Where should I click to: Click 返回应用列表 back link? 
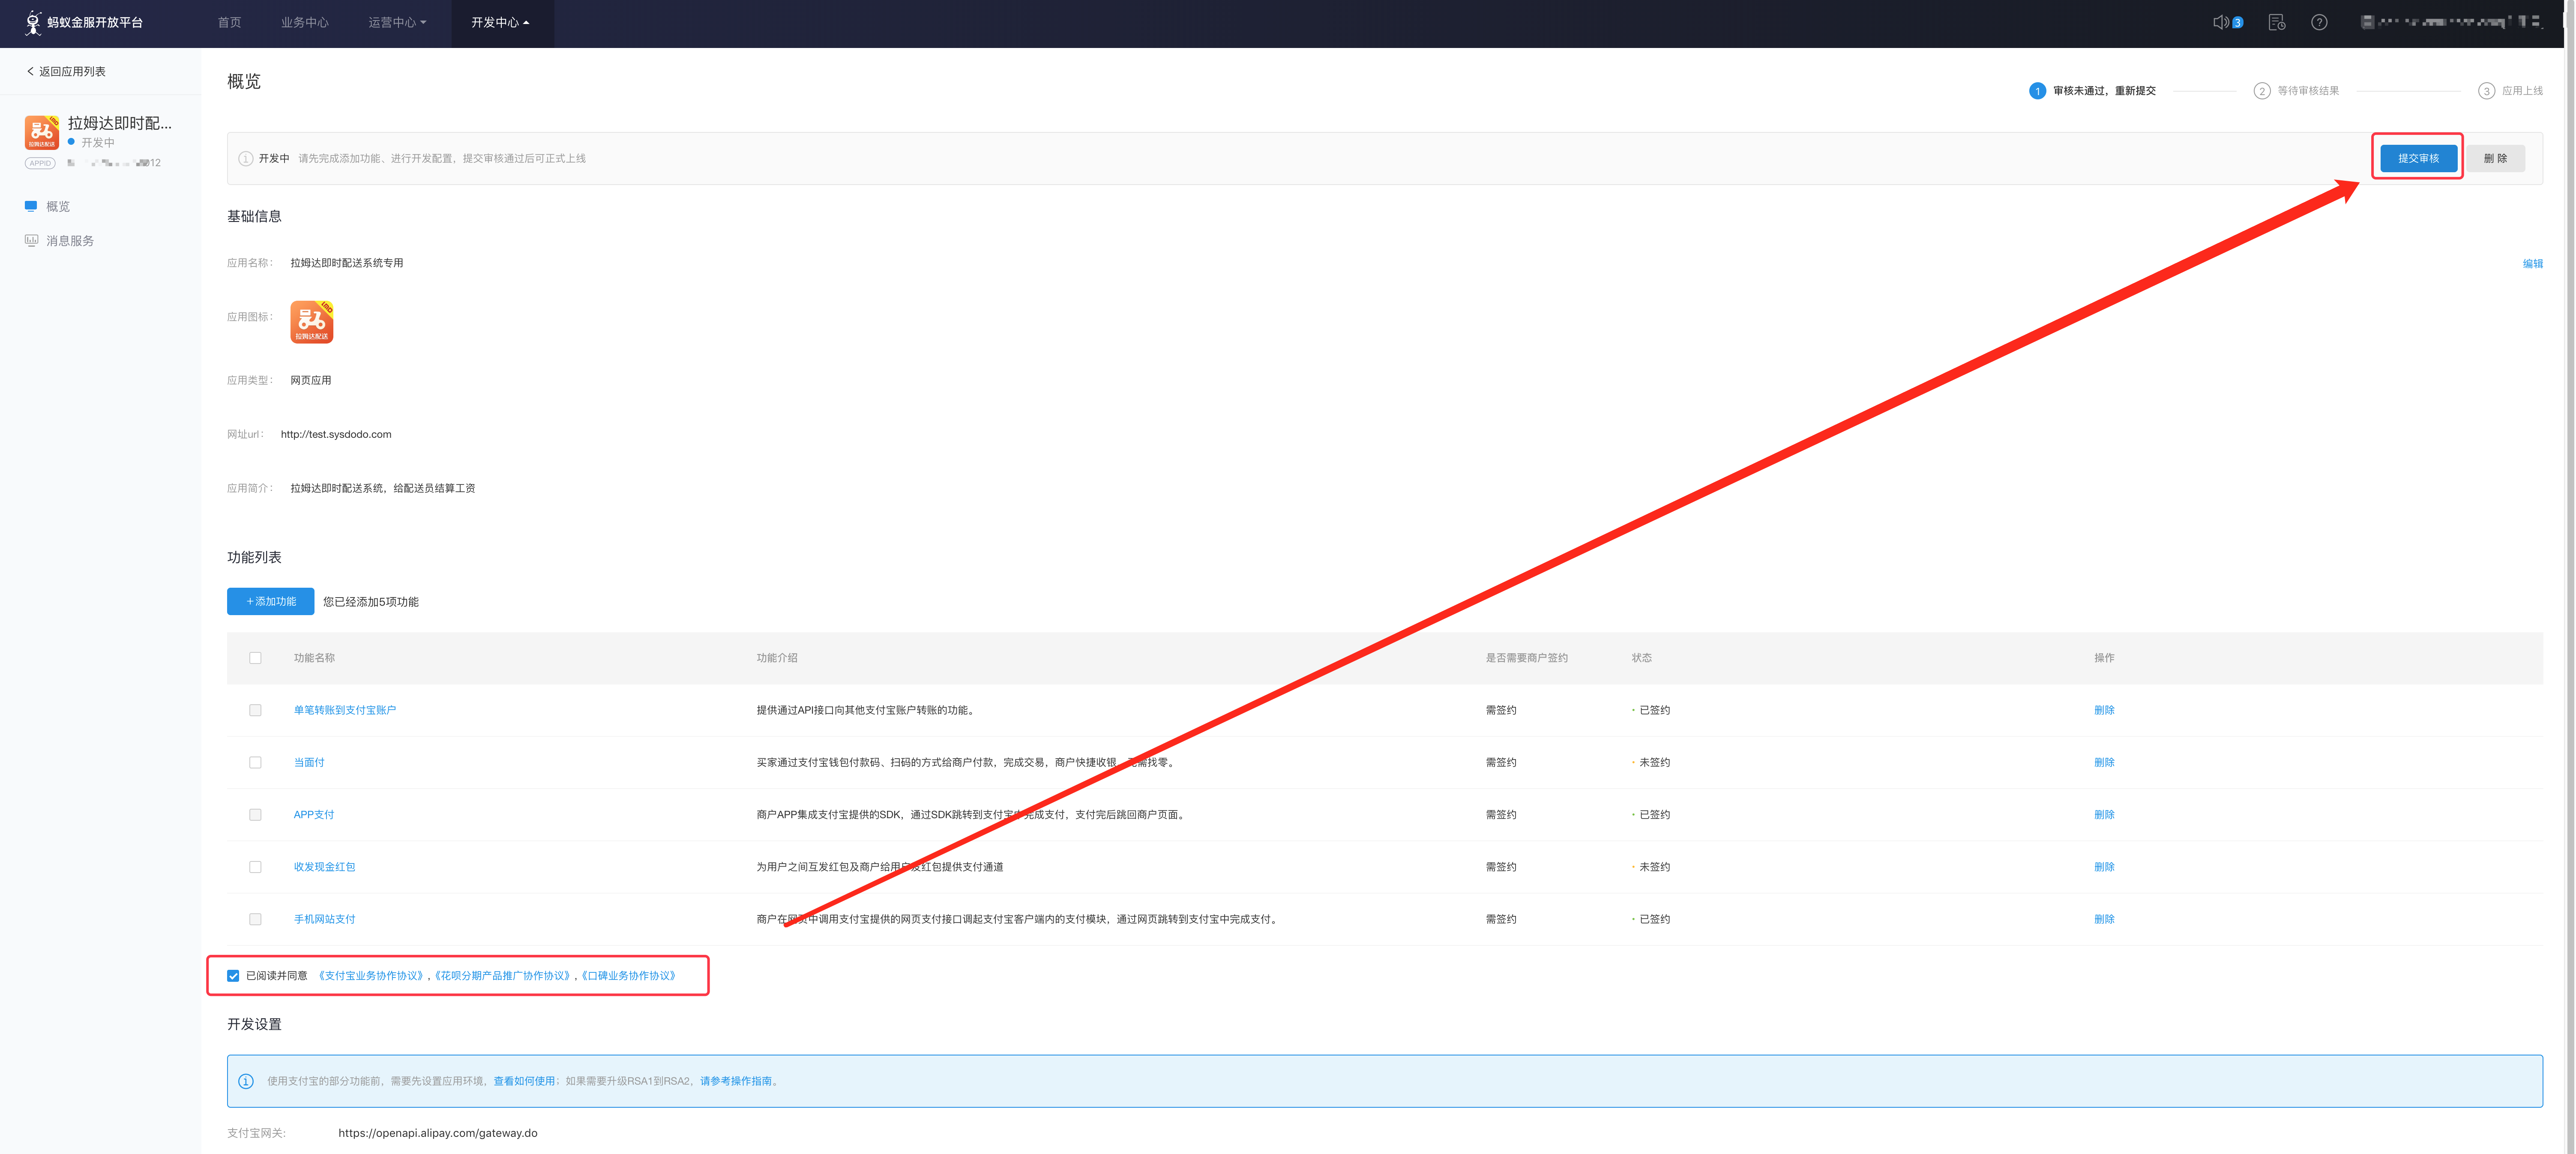(x=66, y=71)
